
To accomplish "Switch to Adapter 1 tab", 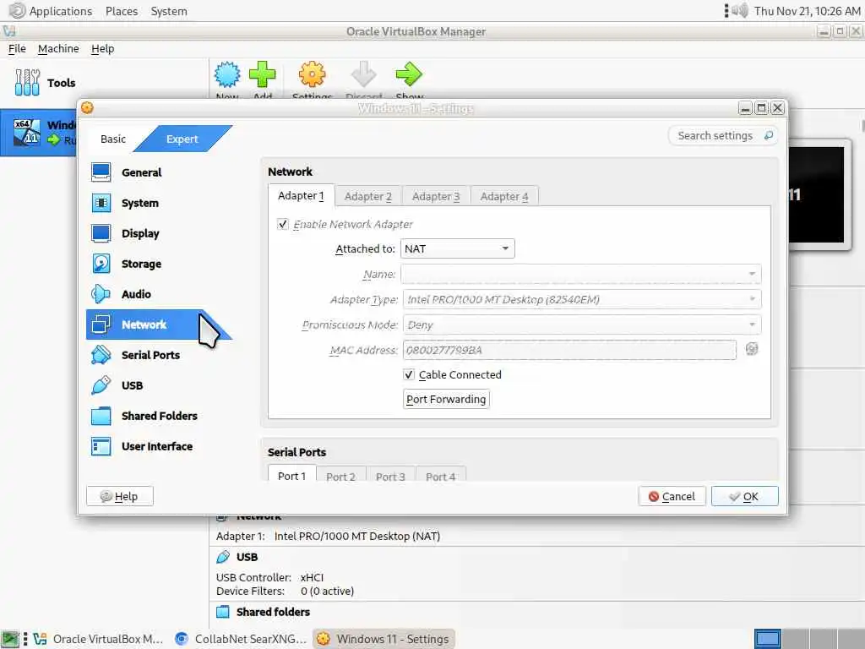I will (x=302, y=196).
